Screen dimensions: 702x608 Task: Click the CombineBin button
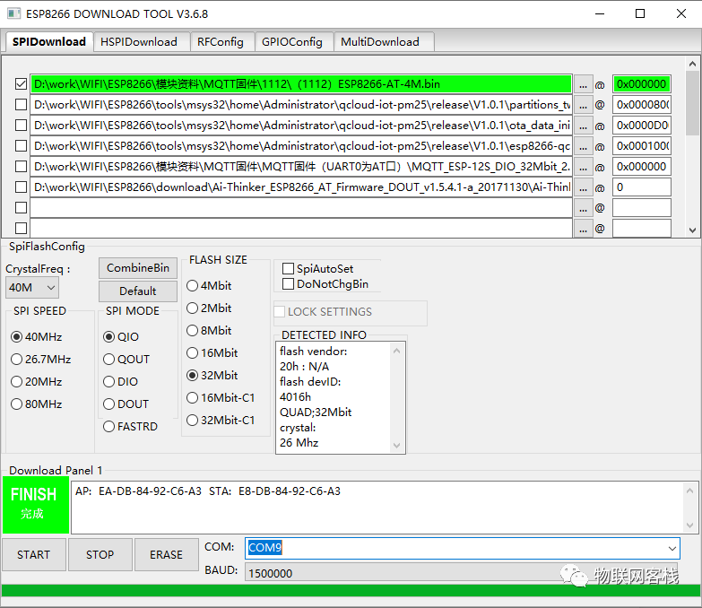[138, 268]
